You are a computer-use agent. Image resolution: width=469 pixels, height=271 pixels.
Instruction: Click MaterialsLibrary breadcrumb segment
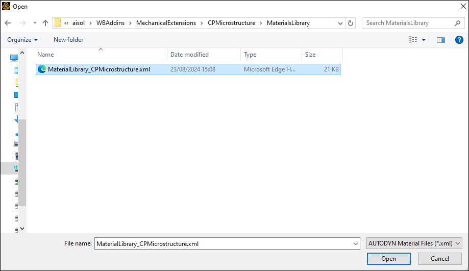[x=288, y=23]
